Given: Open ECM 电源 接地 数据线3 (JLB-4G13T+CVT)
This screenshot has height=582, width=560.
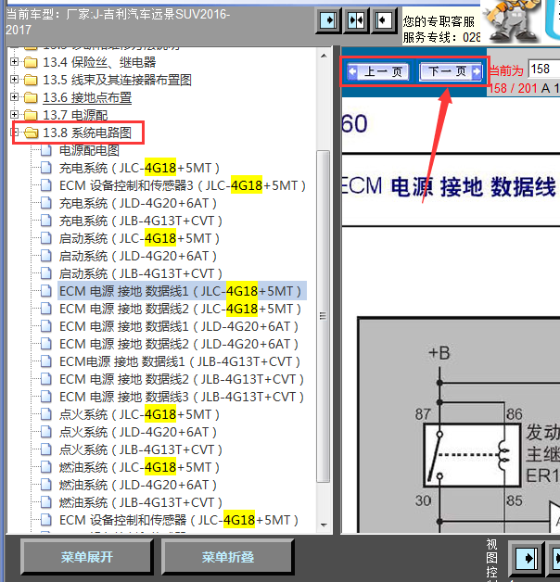Looking at the screenshot, I should tap(182, 397).
